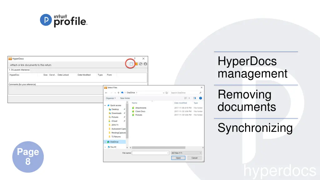Expand the This PC tree node
Viewport: 320px width, 180px height.
(105, 147)
